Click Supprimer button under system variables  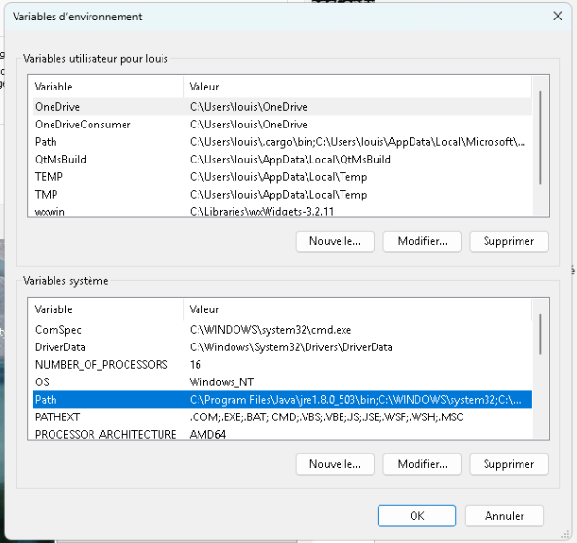509,464
